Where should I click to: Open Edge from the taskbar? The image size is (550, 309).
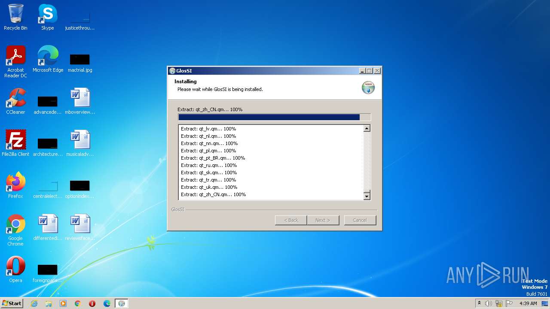click(107, 303)
